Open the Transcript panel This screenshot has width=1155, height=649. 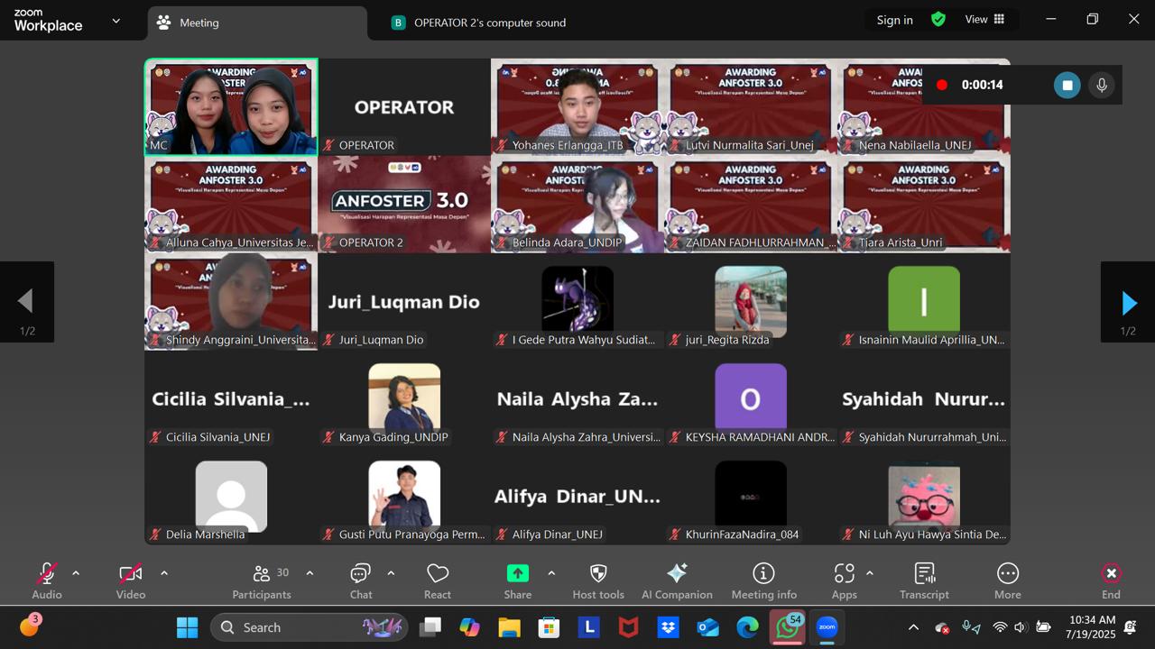click(924, 581)
